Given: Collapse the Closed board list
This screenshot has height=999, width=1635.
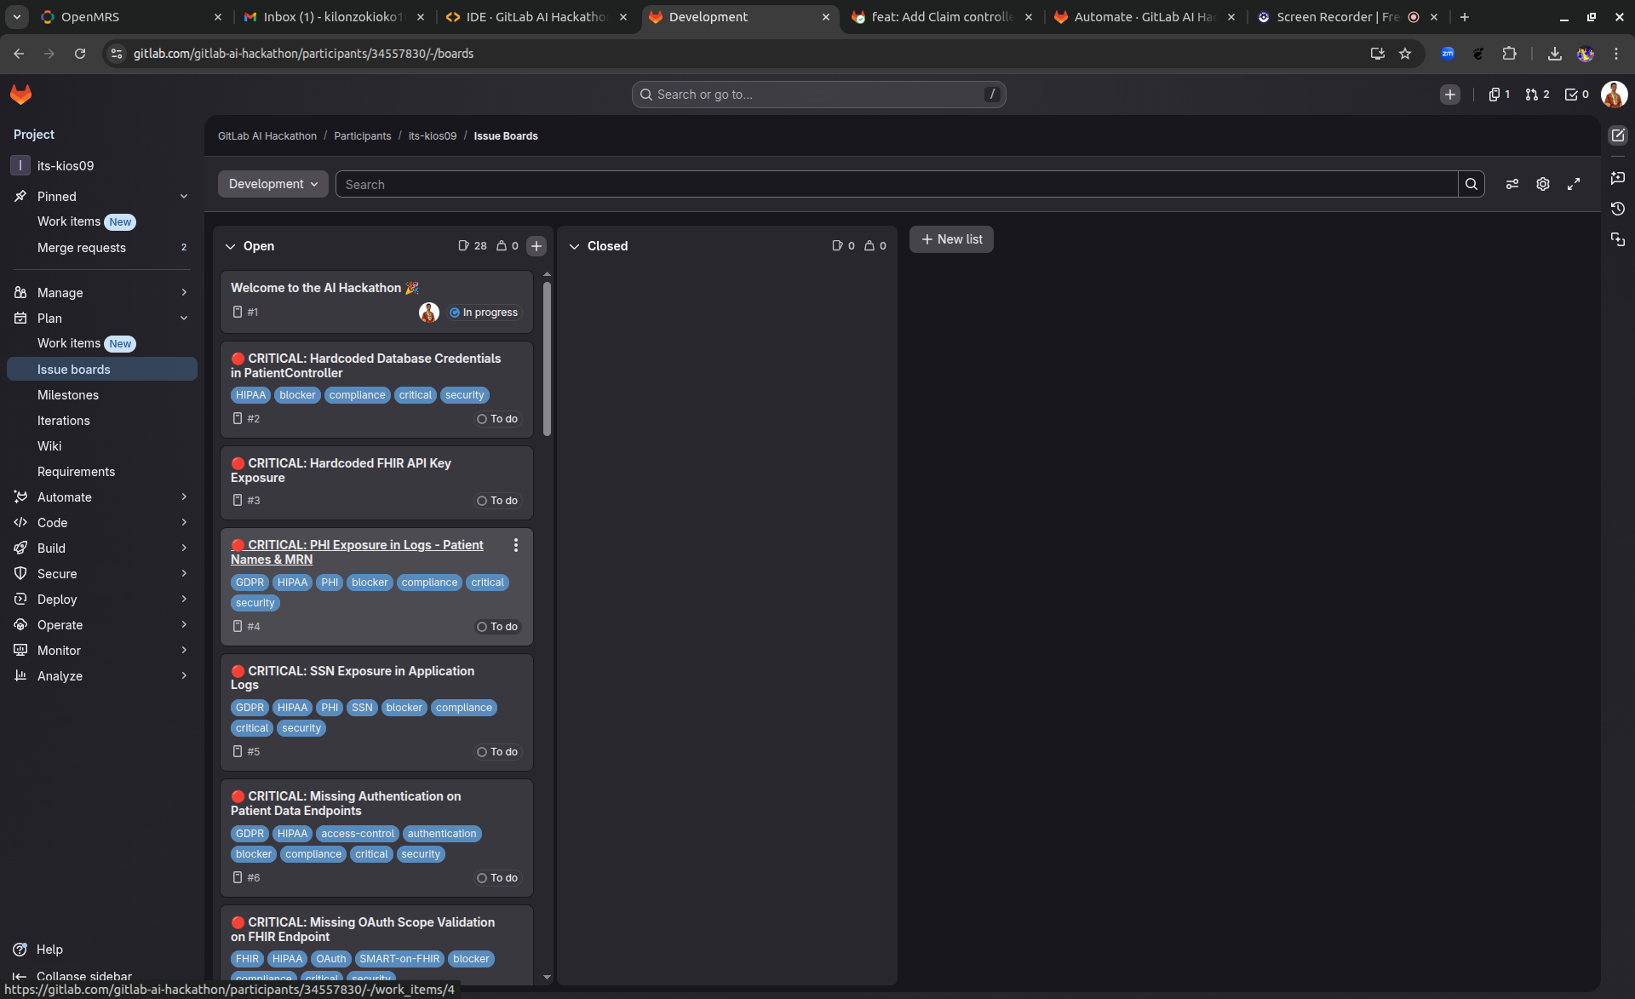Looking at the screenshot, I should 574,246.
